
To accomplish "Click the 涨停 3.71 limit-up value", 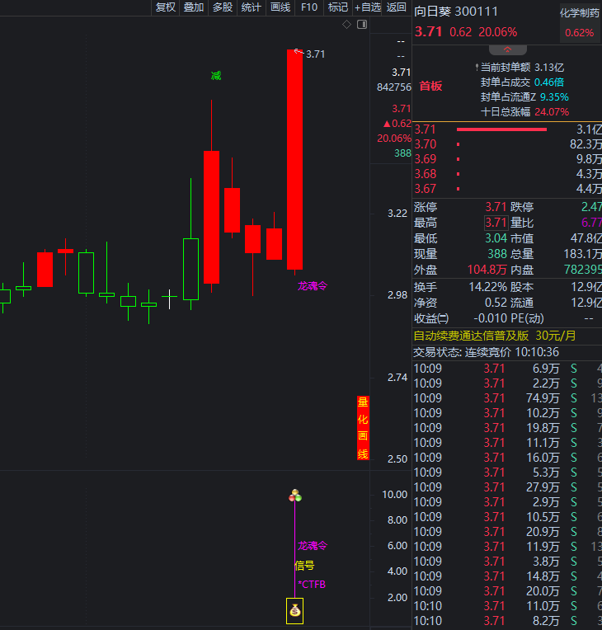I will (496, 207).
